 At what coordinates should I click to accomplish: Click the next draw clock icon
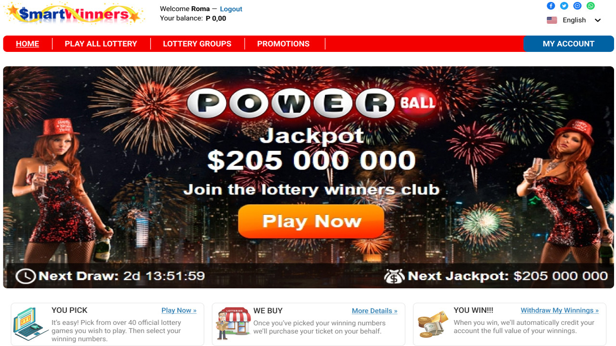pos(26,276)
